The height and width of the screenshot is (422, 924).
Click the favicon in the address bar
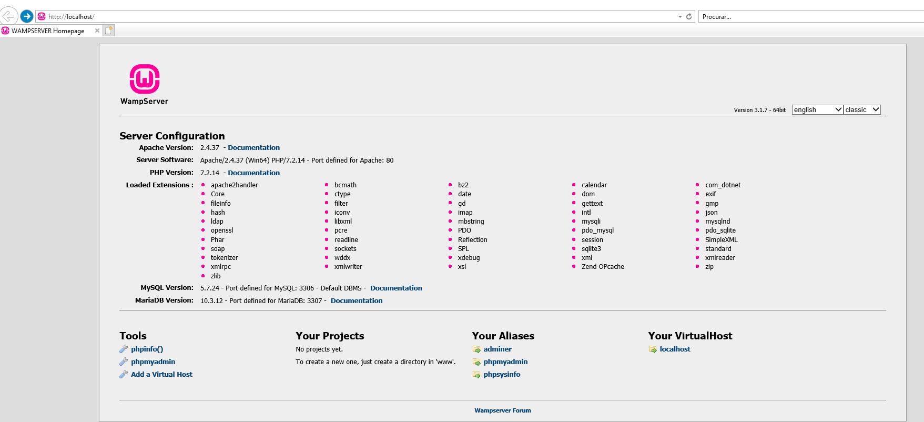tap(42, 16)
